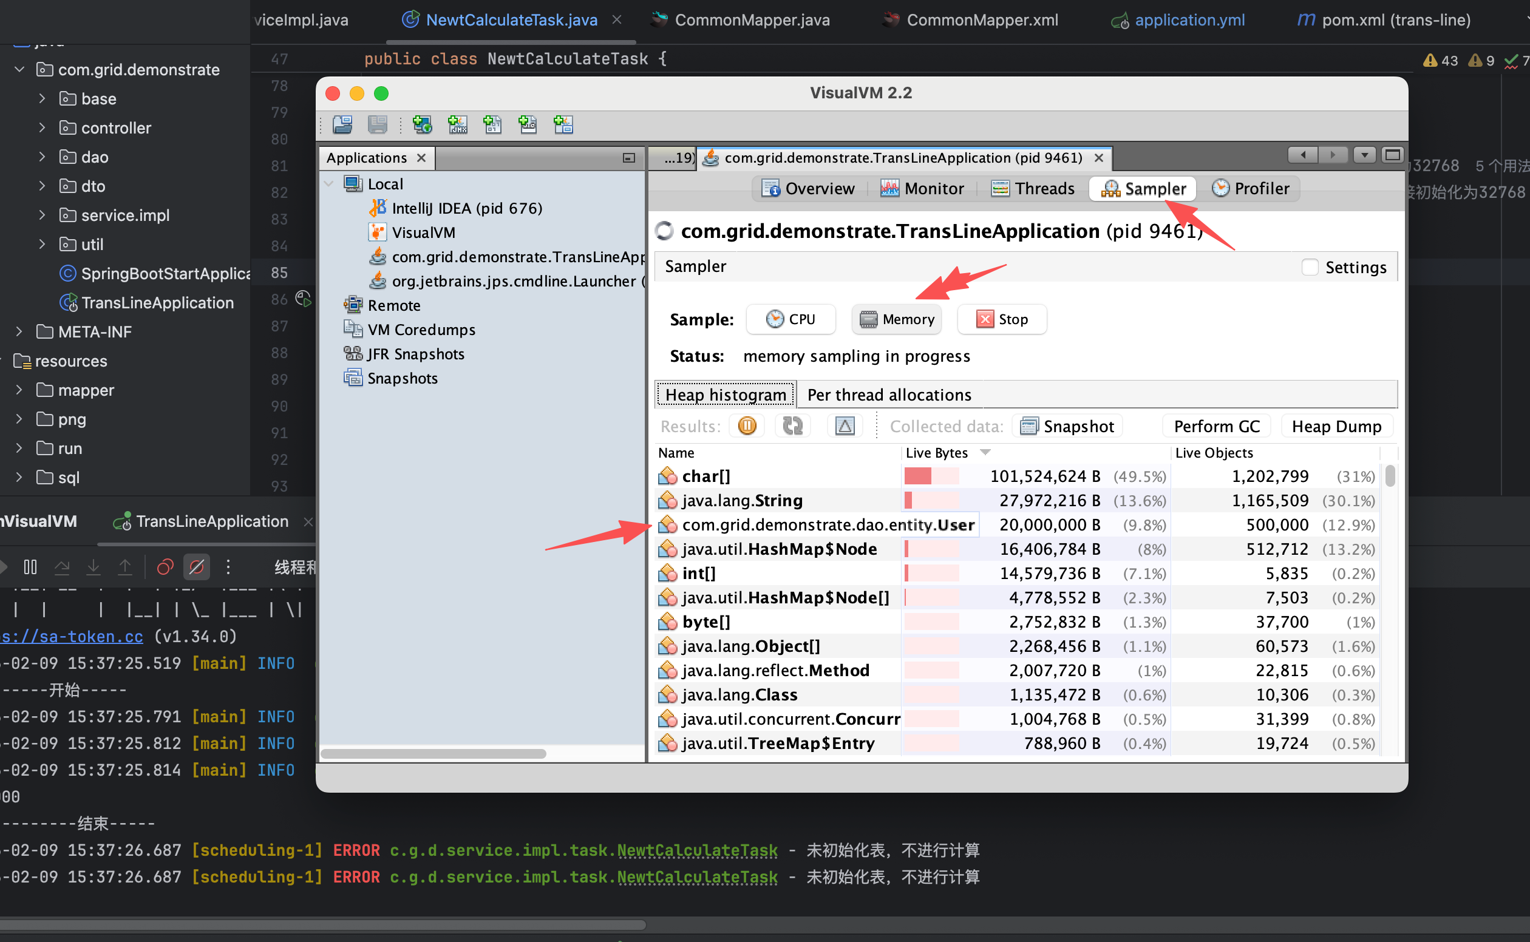Click Load Snapshot icon in VisualVM toolbar
This screenshot has width=1530, height=942.
(x=342, y=124)
